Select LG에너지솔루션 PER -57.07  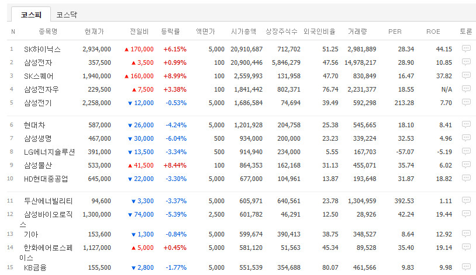(x=405, y=152)
